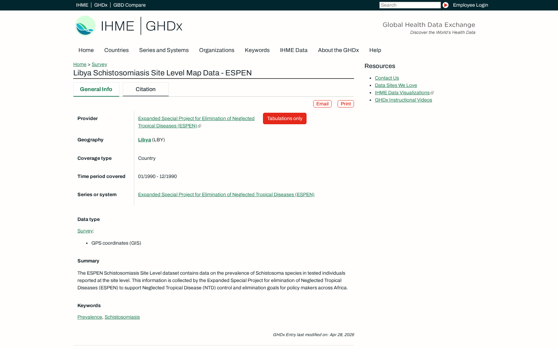Click the 'Global Health Data Exchange' tagline

[429, 25]
